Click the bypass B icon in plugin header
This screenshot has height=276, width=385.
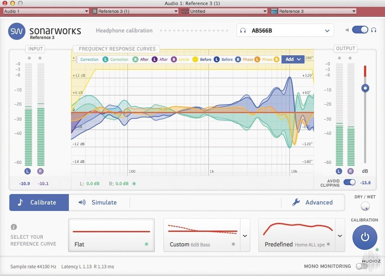point(95,11)
